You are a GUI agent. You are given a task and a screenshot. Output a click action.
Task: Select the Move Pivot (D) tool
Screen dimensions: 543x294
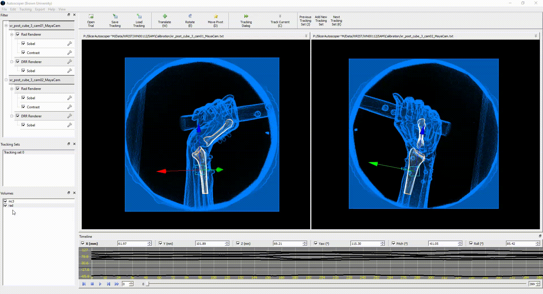point(216,20)
